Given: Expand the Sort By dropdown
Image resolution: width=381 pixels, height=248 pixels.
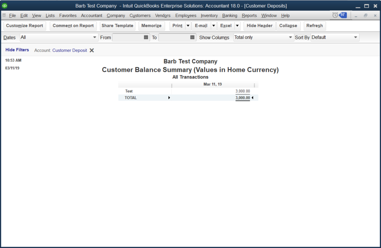Looking at the screenshot, I should click(355, 37).
